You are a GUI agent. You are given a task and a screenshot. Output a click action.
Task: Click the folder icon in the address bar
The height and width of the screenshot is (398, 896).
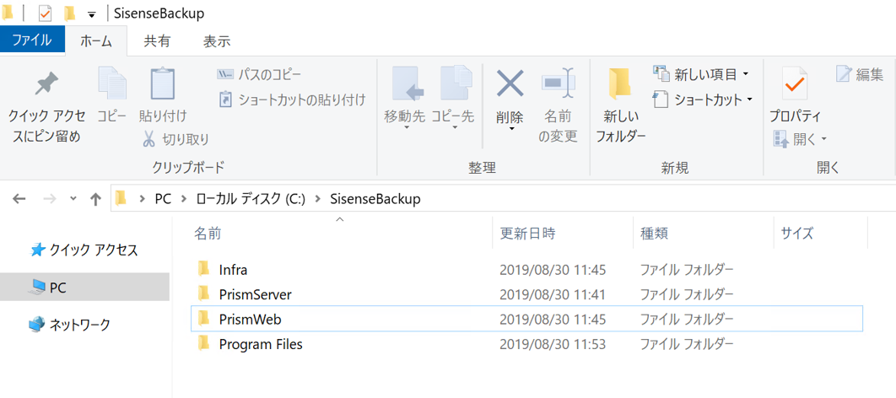(x=121, y=198)
